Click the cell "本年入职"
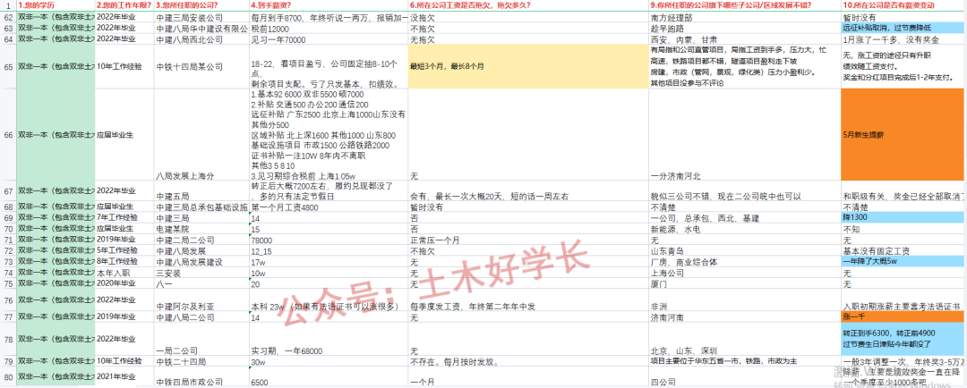The image size is (967, 388). (124, 273)
